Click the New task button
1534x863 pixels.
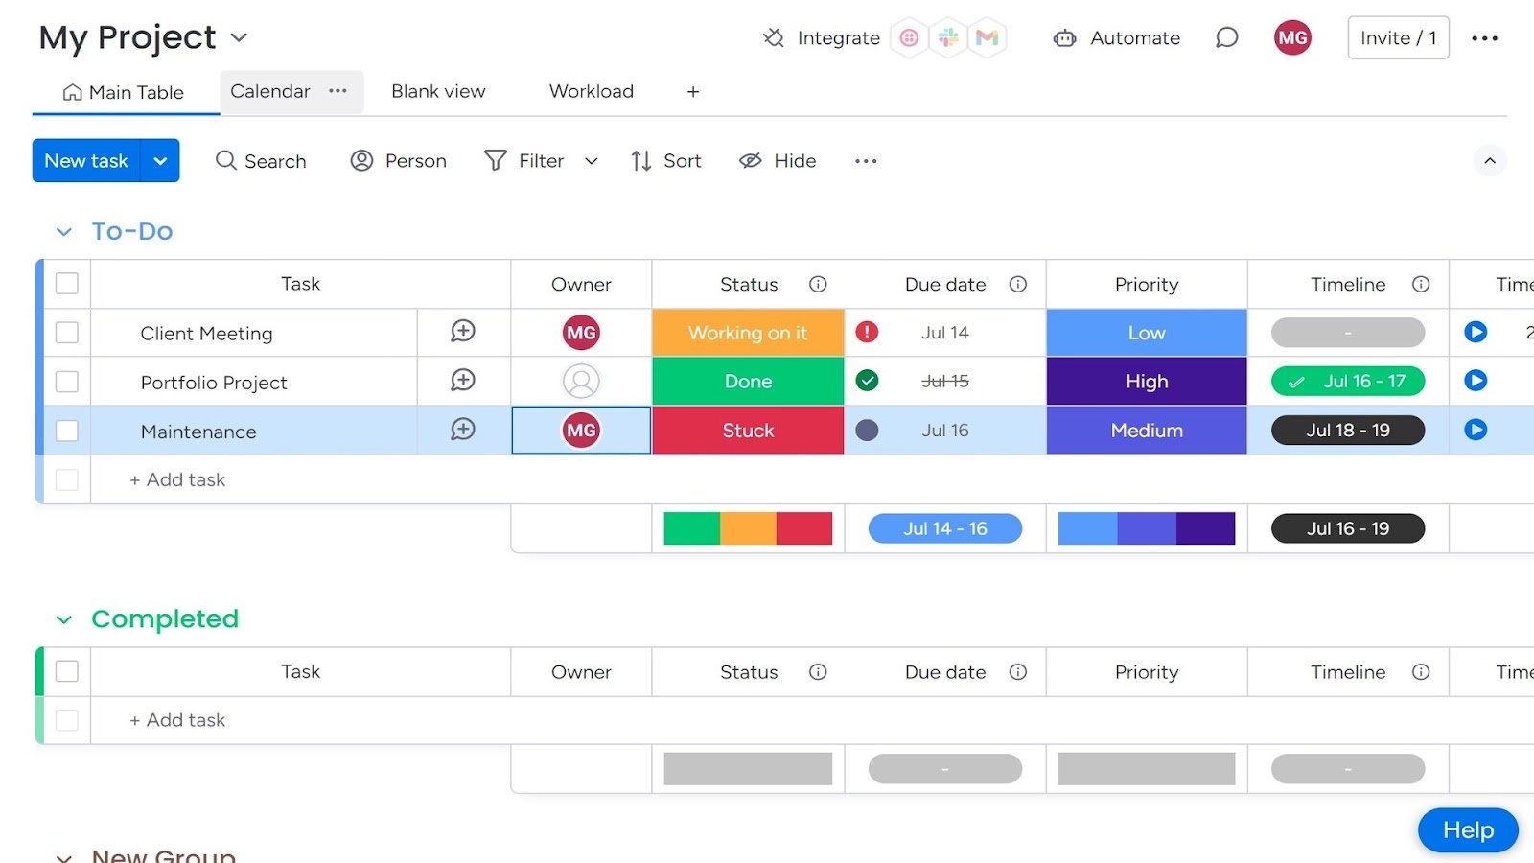pos(86,160)
